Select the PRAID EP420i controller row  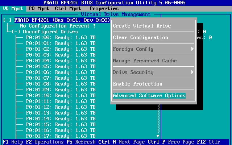click(x=62, y=20)
